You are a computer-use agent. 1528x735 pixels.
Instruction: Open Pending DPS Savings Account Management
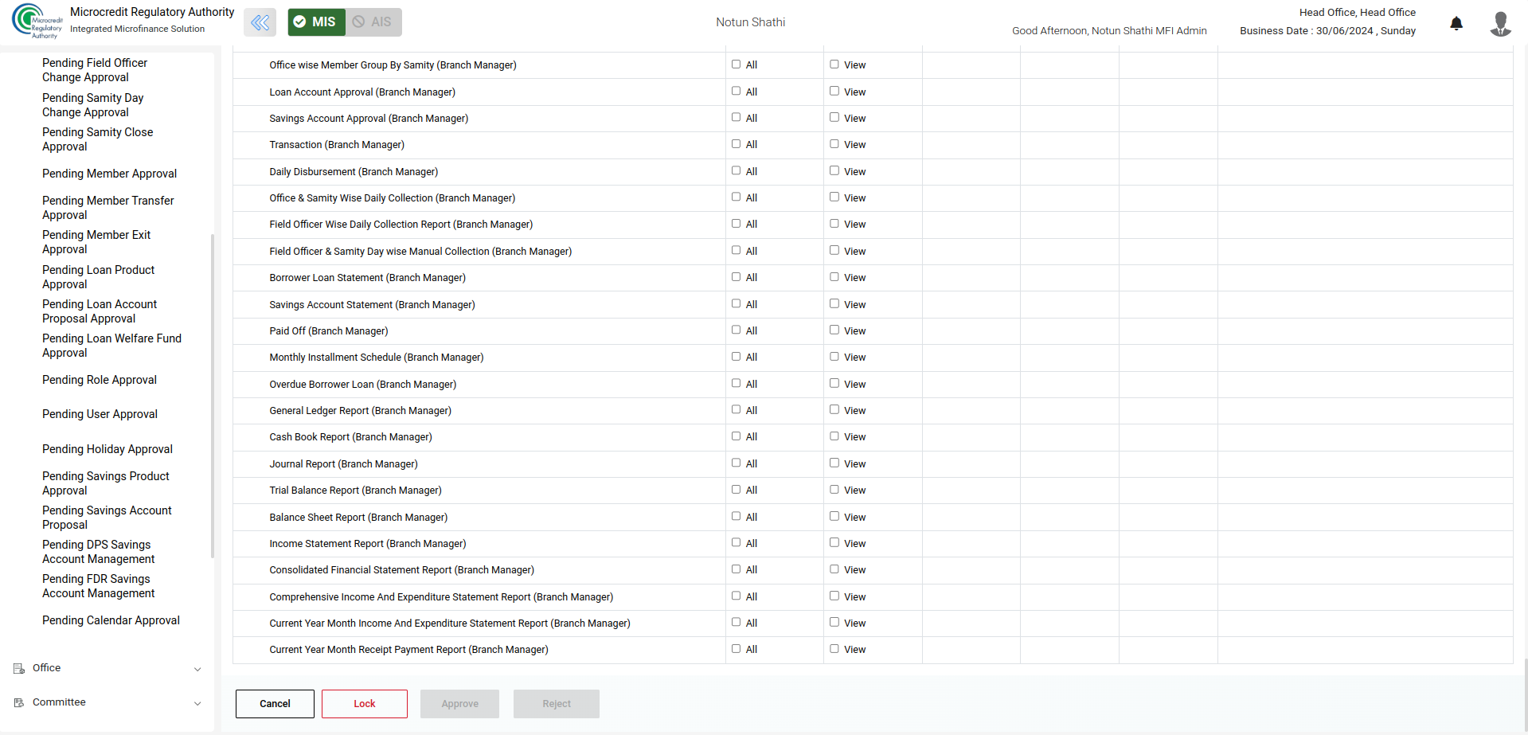tap(99, 552)
